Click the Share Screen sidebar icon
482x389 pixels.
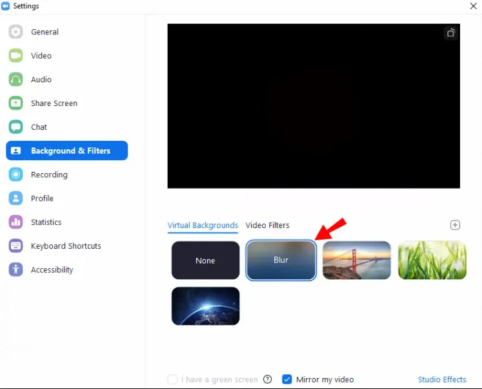pyautogui.click(x=15, y=103)
